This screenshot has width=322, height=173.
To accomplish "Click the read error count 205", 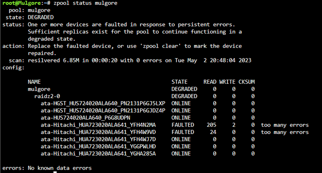I will click(x=211, y=125).
